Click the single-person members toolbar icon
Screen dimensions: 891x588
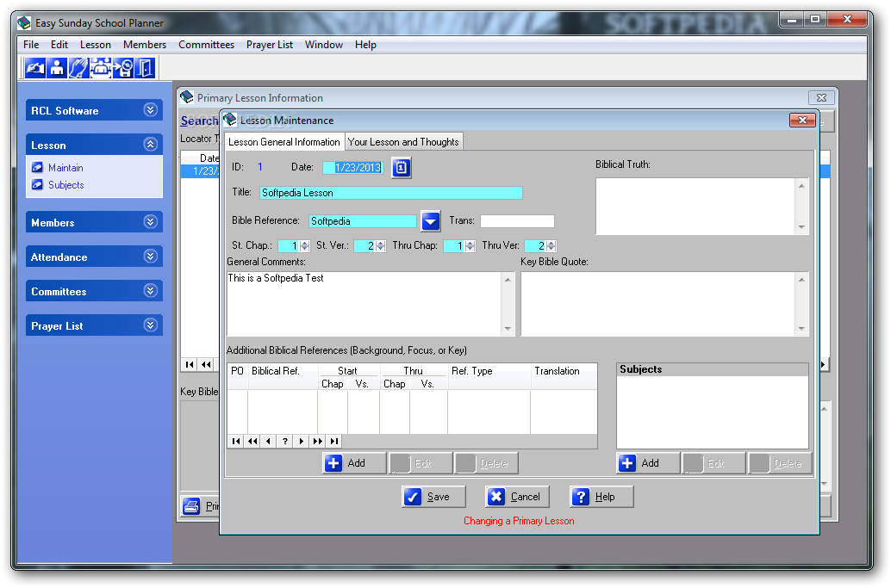click(57, 68)
